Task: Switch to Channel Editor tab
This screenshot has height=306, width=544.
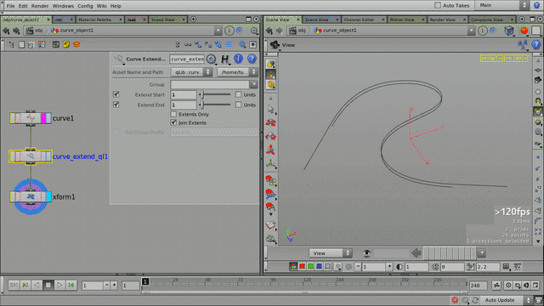Action: click(x=359, y=20)
